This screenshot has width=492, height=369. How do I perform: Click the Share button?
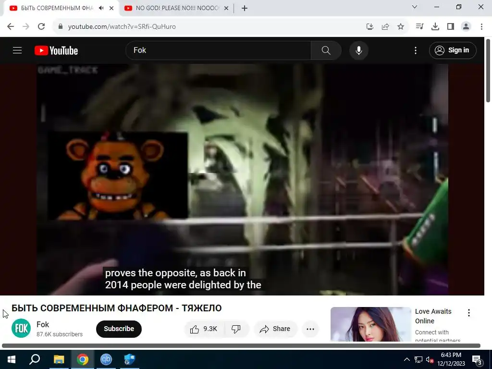click(x=275, y=329)
